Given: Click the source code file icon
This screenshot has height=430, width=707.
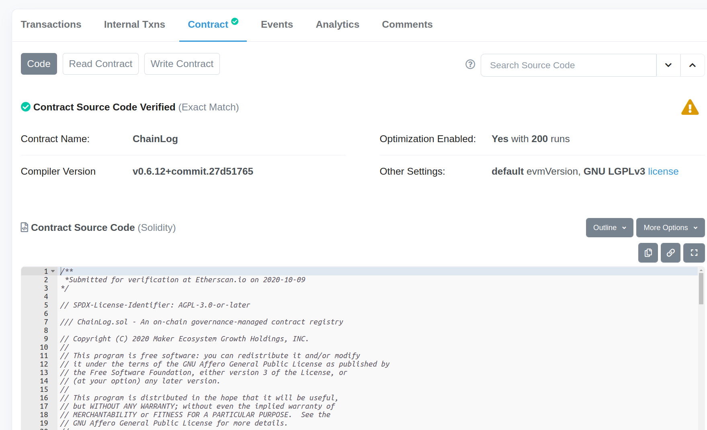Looking at the screenshot, I should [x=25, y=227].
